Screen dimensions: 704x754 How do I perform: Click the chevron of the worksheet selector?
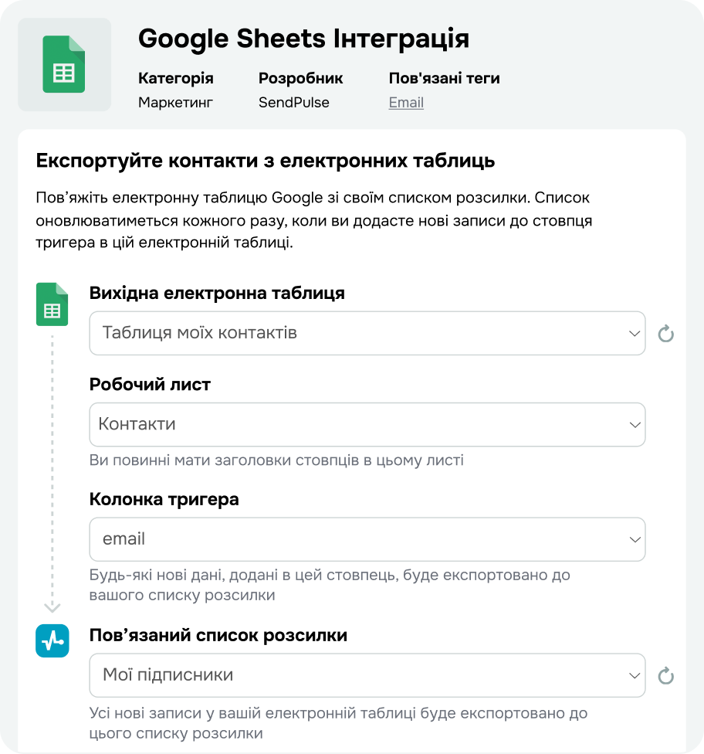point(635,425)
